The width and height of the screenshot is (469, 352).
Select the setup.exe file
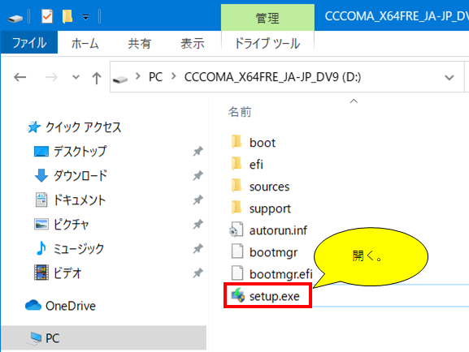click(275, 296)
